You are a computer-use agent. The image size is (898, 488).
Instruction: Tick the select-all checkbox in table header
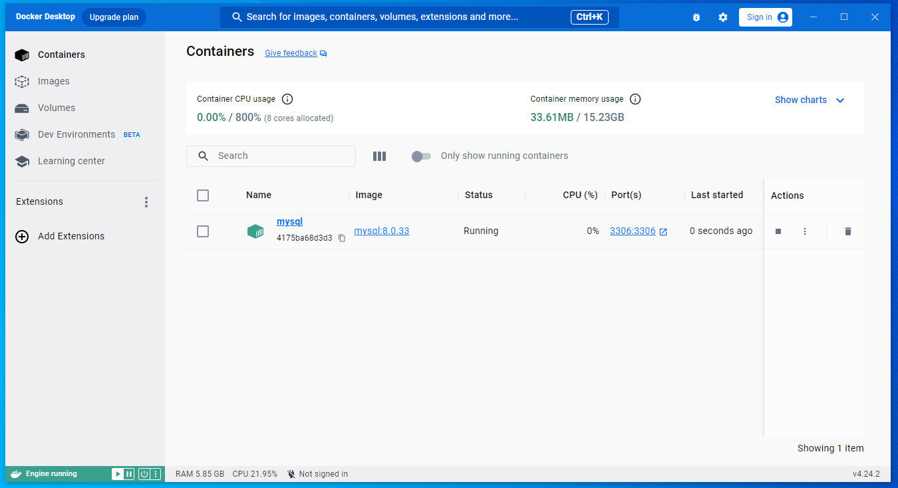(203, 195)
